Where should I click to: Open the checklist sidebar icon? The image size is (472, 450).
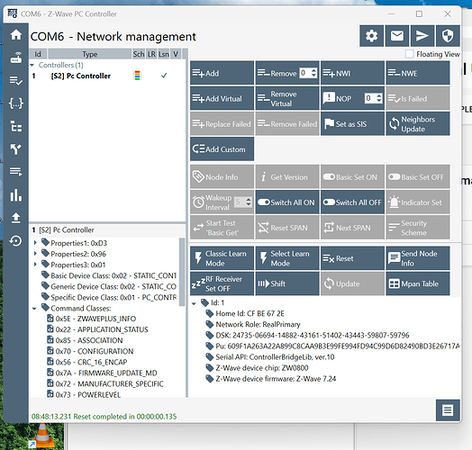pyautogui.click(x=16, y=81)
